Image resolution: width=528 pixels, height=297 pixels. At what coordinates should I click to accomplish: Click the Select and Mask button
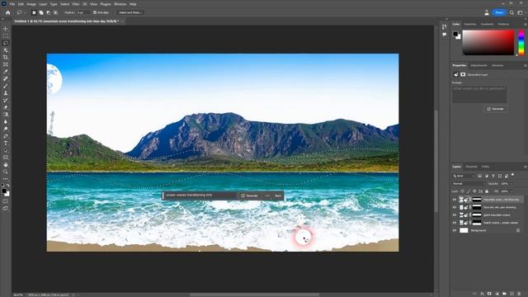pos(130,12)
